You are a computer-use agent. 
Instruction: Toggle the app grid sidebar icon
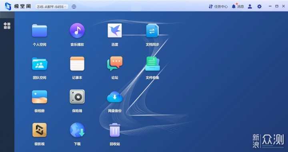[x=7, y=26]
